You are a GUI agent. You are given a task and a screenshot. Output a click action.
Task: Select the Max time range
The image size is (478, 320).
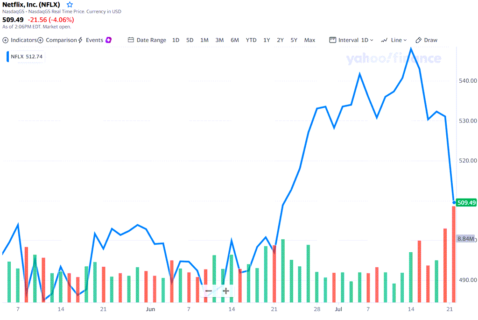click(309, 40)
